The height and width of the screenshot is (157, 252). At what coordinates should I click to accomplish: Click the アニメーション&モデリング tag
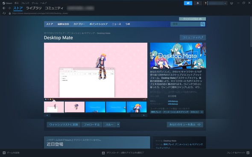coord(176,112)
